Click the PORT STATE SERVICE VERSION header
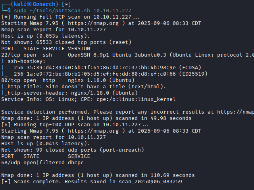 pyautogui.click(x=46, y=49)
